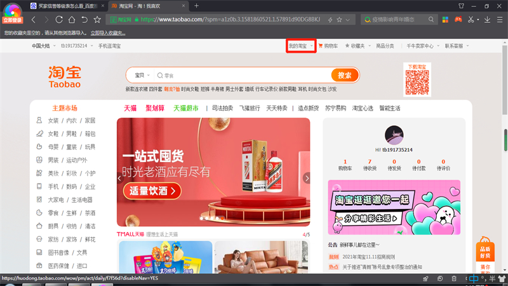Screen dimensions: 508x286
Task: Expand the 收藏夹 dropdown
Action: (x=358, y=46)
